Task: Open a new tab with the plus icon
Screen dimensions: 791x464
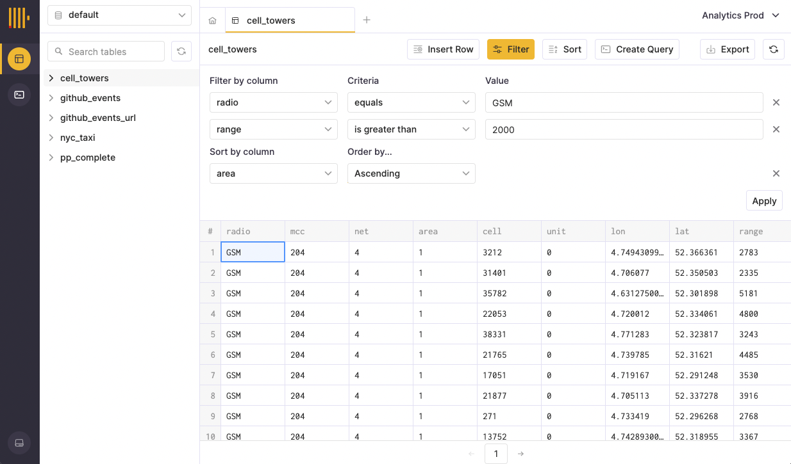Action: coord(367,20)
